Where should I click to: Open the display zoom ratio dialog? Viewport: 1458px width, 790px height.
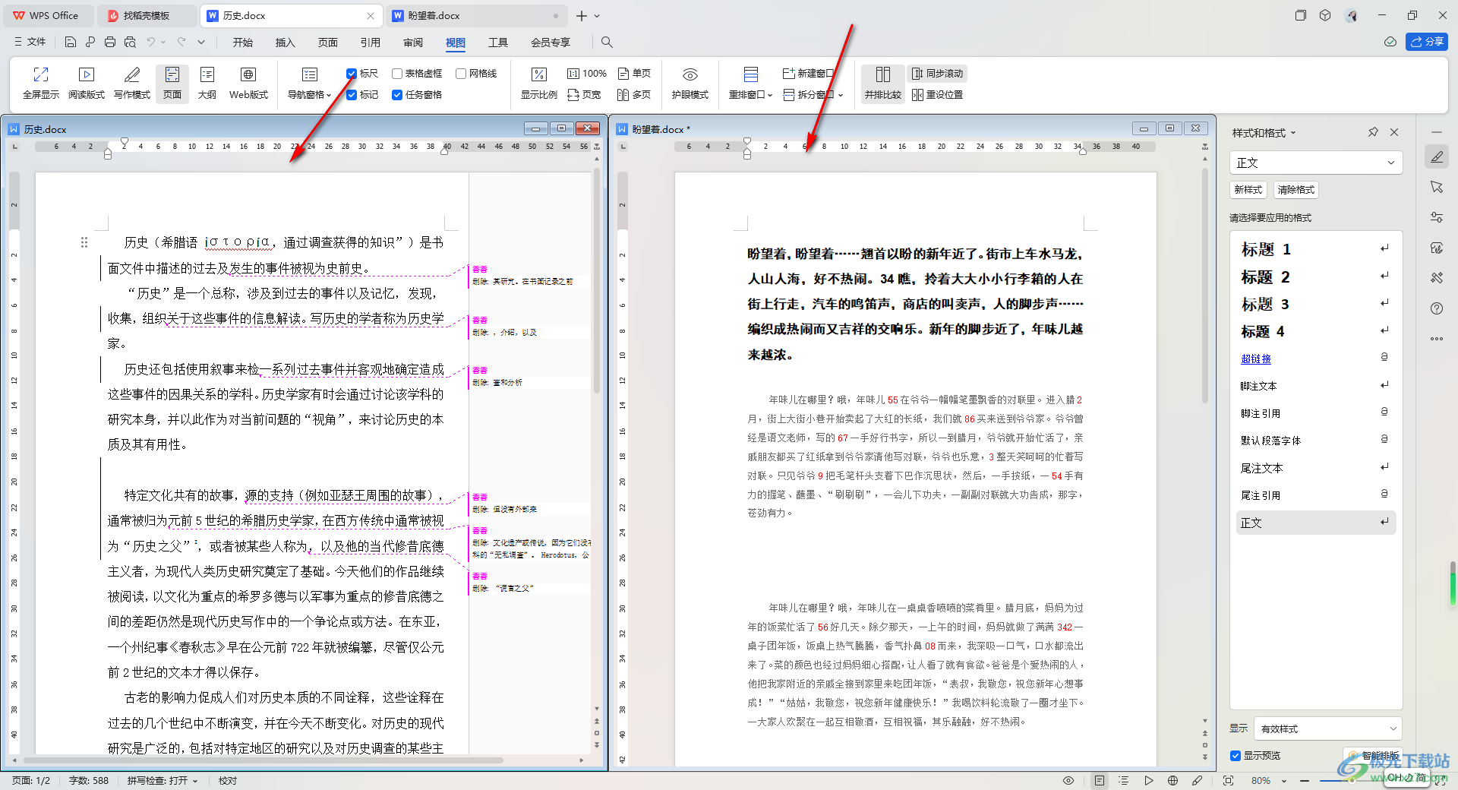click(539, 83)
